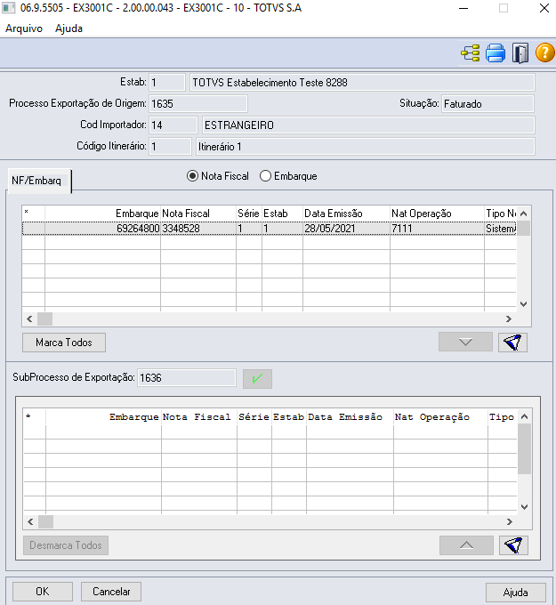Click the Ajuda button at bottom
Screen dimensions: 556x605
point(515,593)
